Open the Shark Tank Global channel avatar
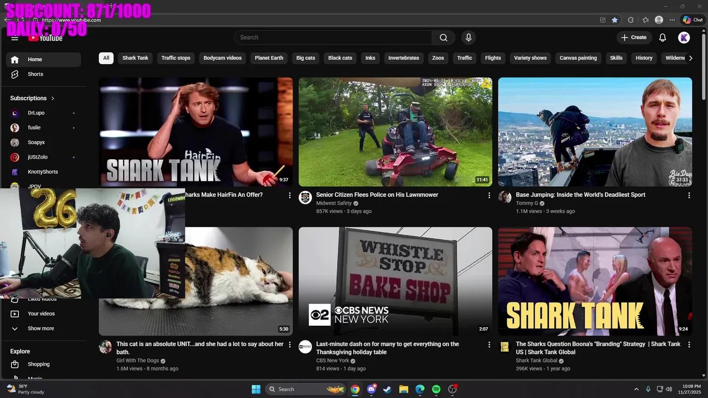The width and height of the screenshot is (708, 398). [x=505, y=347]
